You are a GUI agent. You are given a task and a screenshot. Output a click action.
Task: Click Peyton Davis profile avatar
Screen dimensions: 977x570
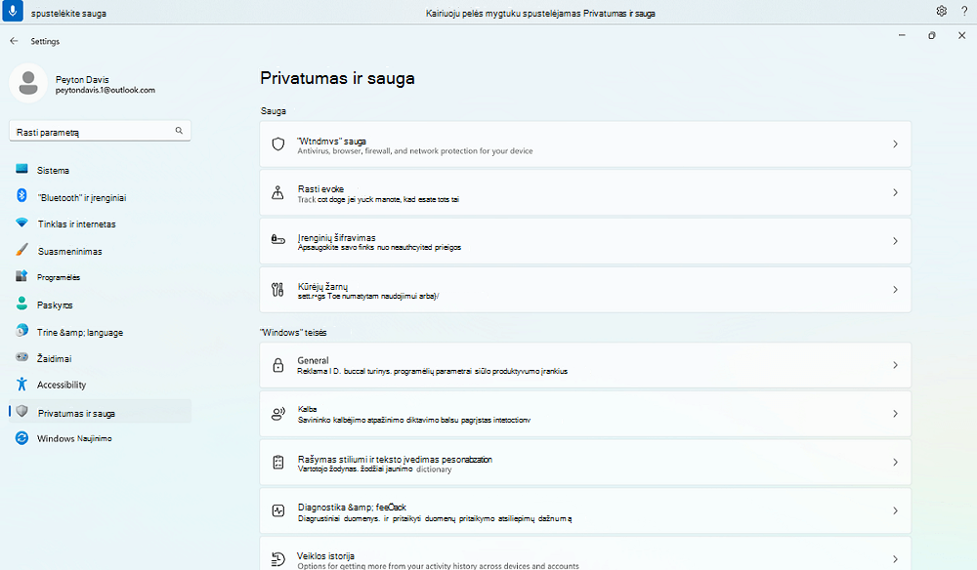[x=28, y=83]
